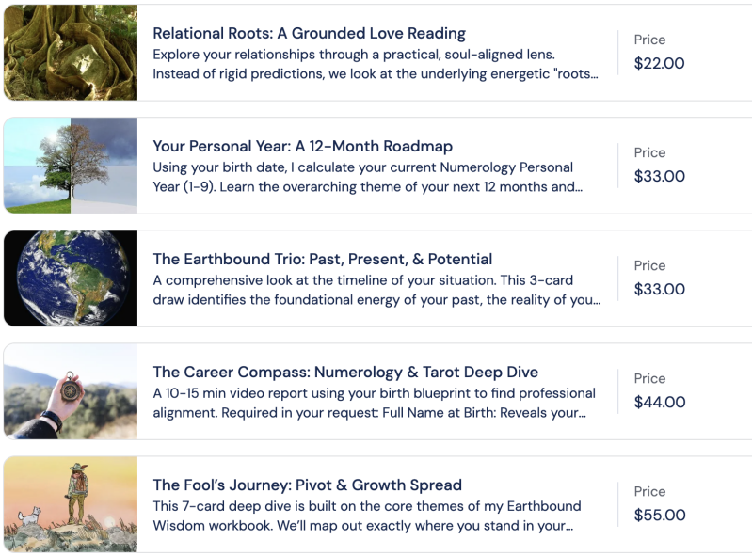This screenshot has width=752, height=556.
Task: Click the video report description text
Action: (x=375, y=403)
